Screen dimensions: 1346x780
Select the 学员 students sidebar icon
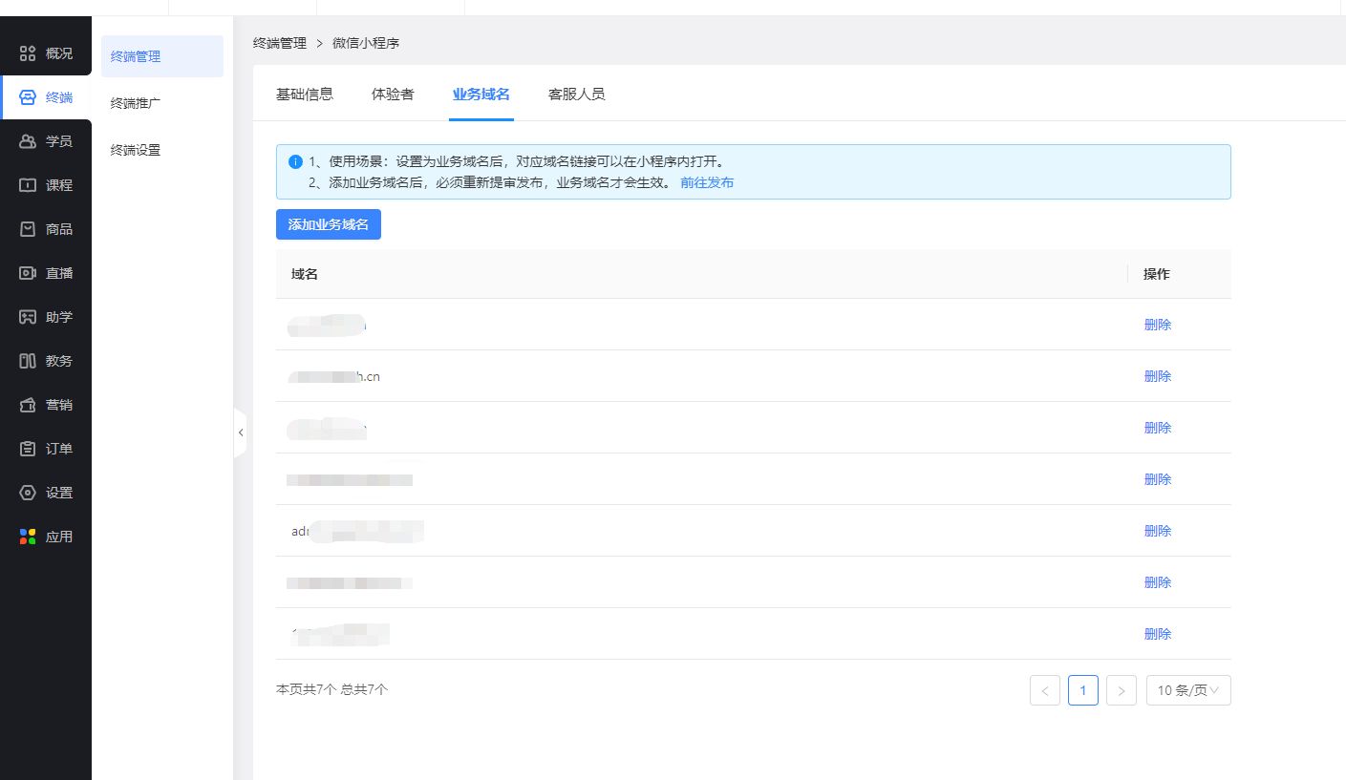pos(28,141)
